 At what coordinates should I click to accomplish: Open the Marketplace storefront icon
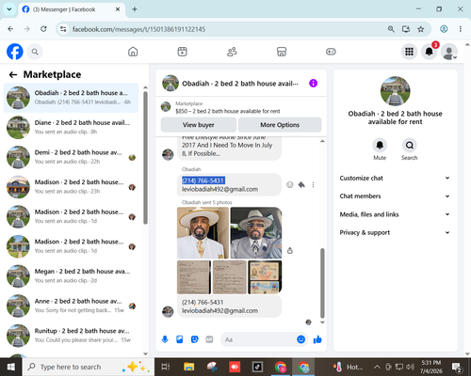(x=282, y=52)
